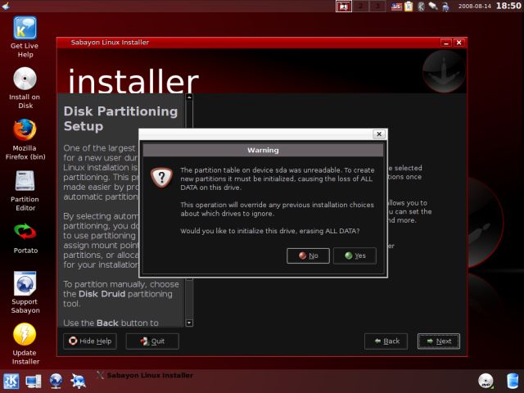
Task: Click the Disk Druid text in help
Action: coord(102,294)
